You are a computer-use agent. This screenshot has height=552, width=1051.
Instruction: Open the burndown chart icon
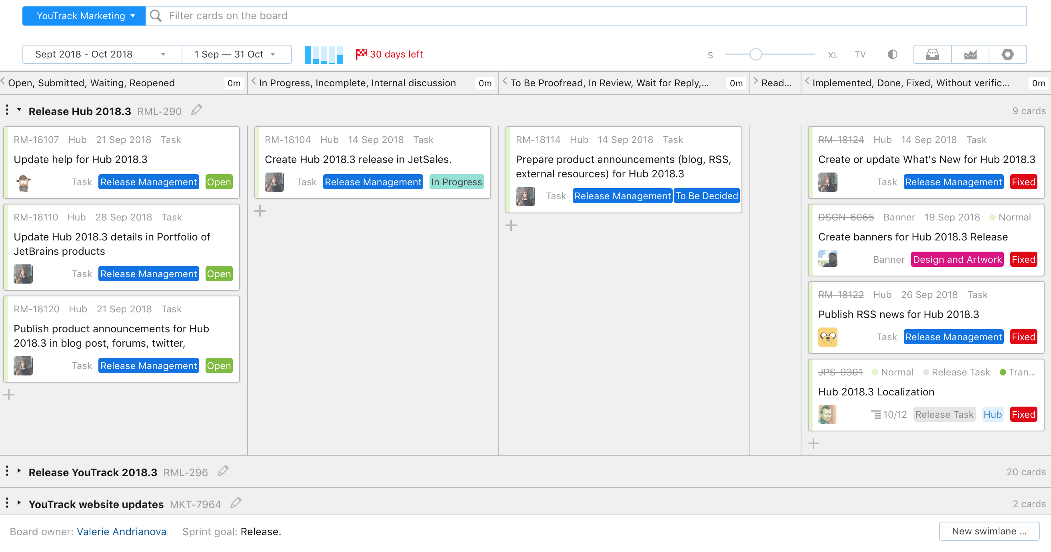pyautogui.click(x=970, y=54)
